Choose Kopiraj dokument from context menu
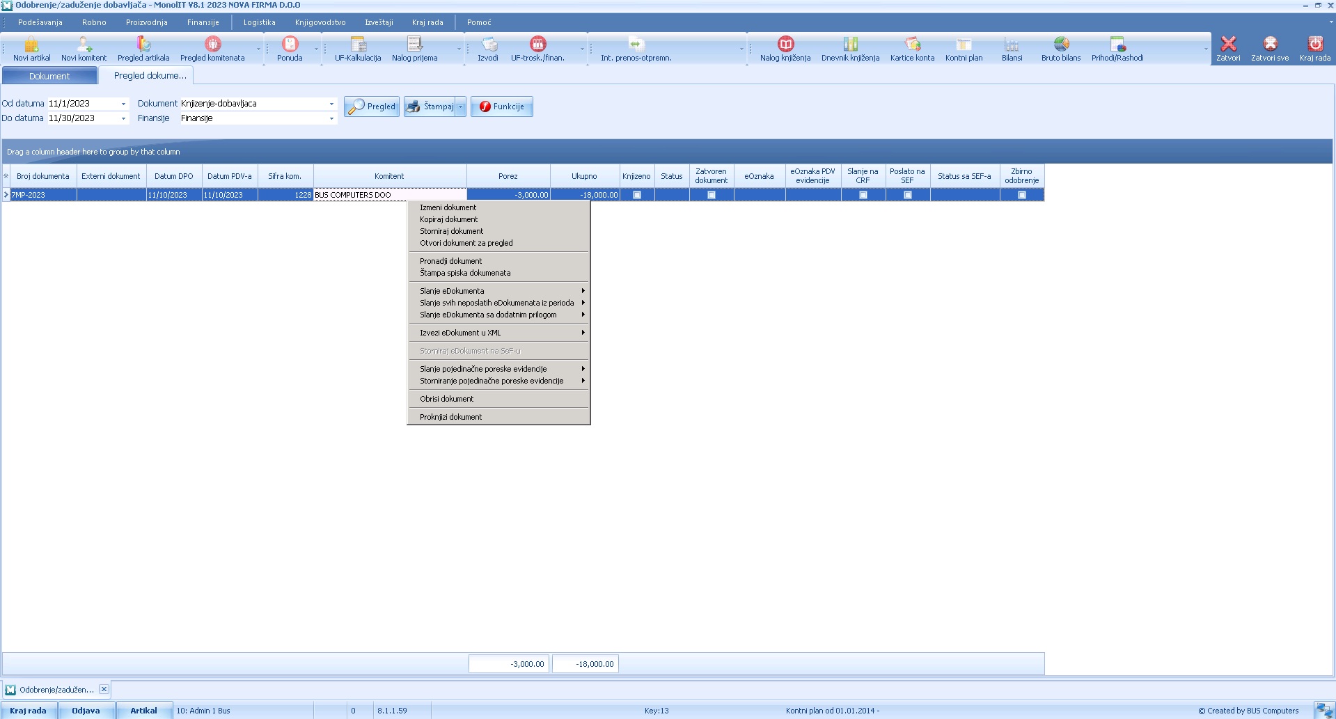Viewport: 1336px width, 719px height. (498, 219)
